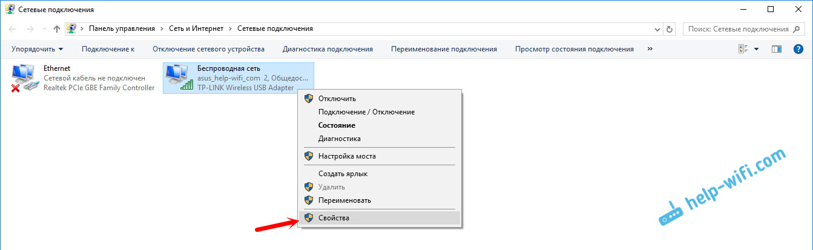The width and height of the screenshot is (813, 250).
Task: Click the change view icon
Action: pyautogui.click(x=743, y=49)
